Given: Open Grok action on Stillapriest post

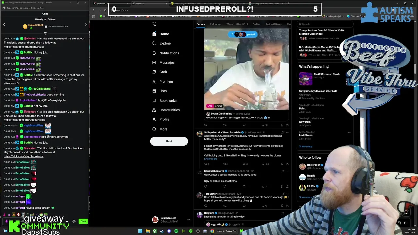Looking at the screenshot, I should (283, 133).
